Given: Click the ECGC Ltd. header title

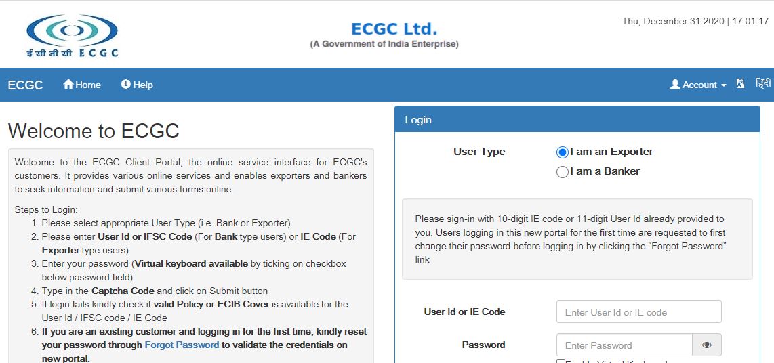Looking at the screenshot, I should (394, 29).
